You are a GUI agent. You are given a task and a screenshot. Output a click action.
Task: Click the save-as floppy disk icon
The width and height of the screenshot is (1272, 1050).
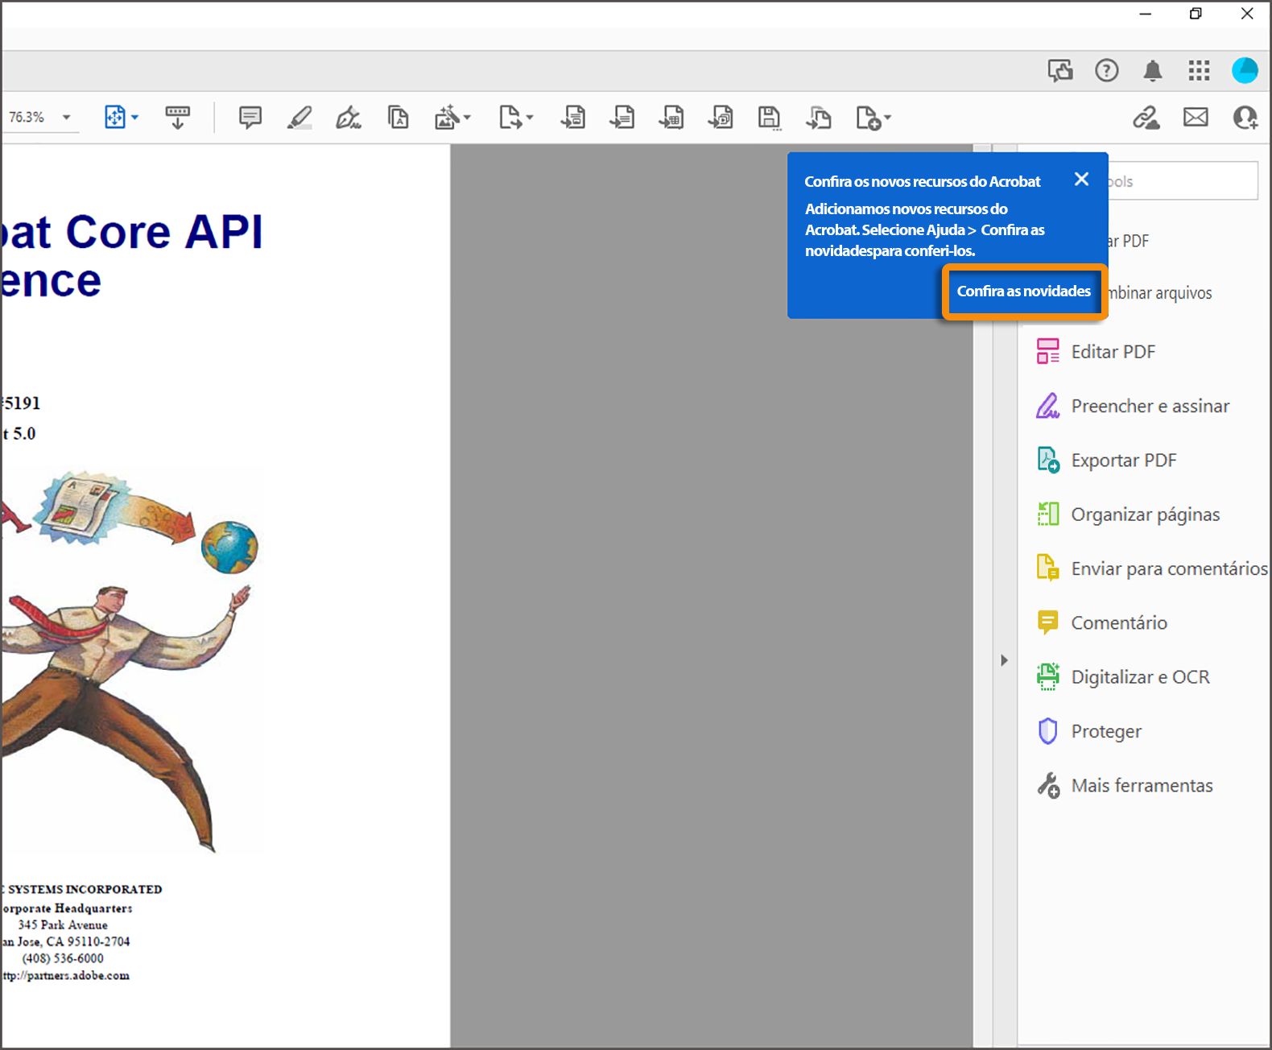(769, 118)
